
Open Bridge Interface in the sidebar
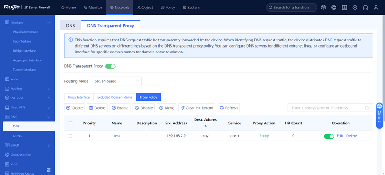coord(25,51)
